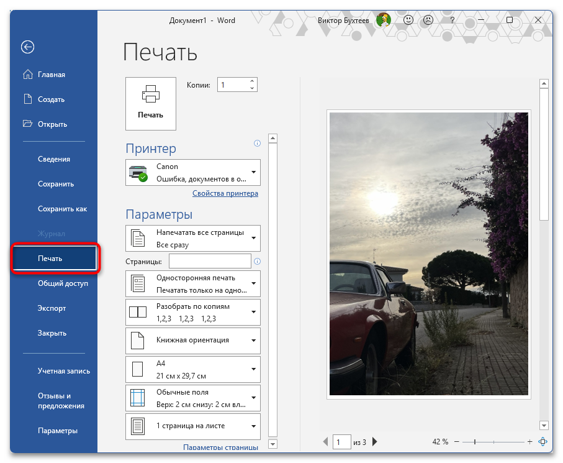The image size is (563, 463).
Task: Click the back arrow to exit backstage
Action: pos(27,47)
